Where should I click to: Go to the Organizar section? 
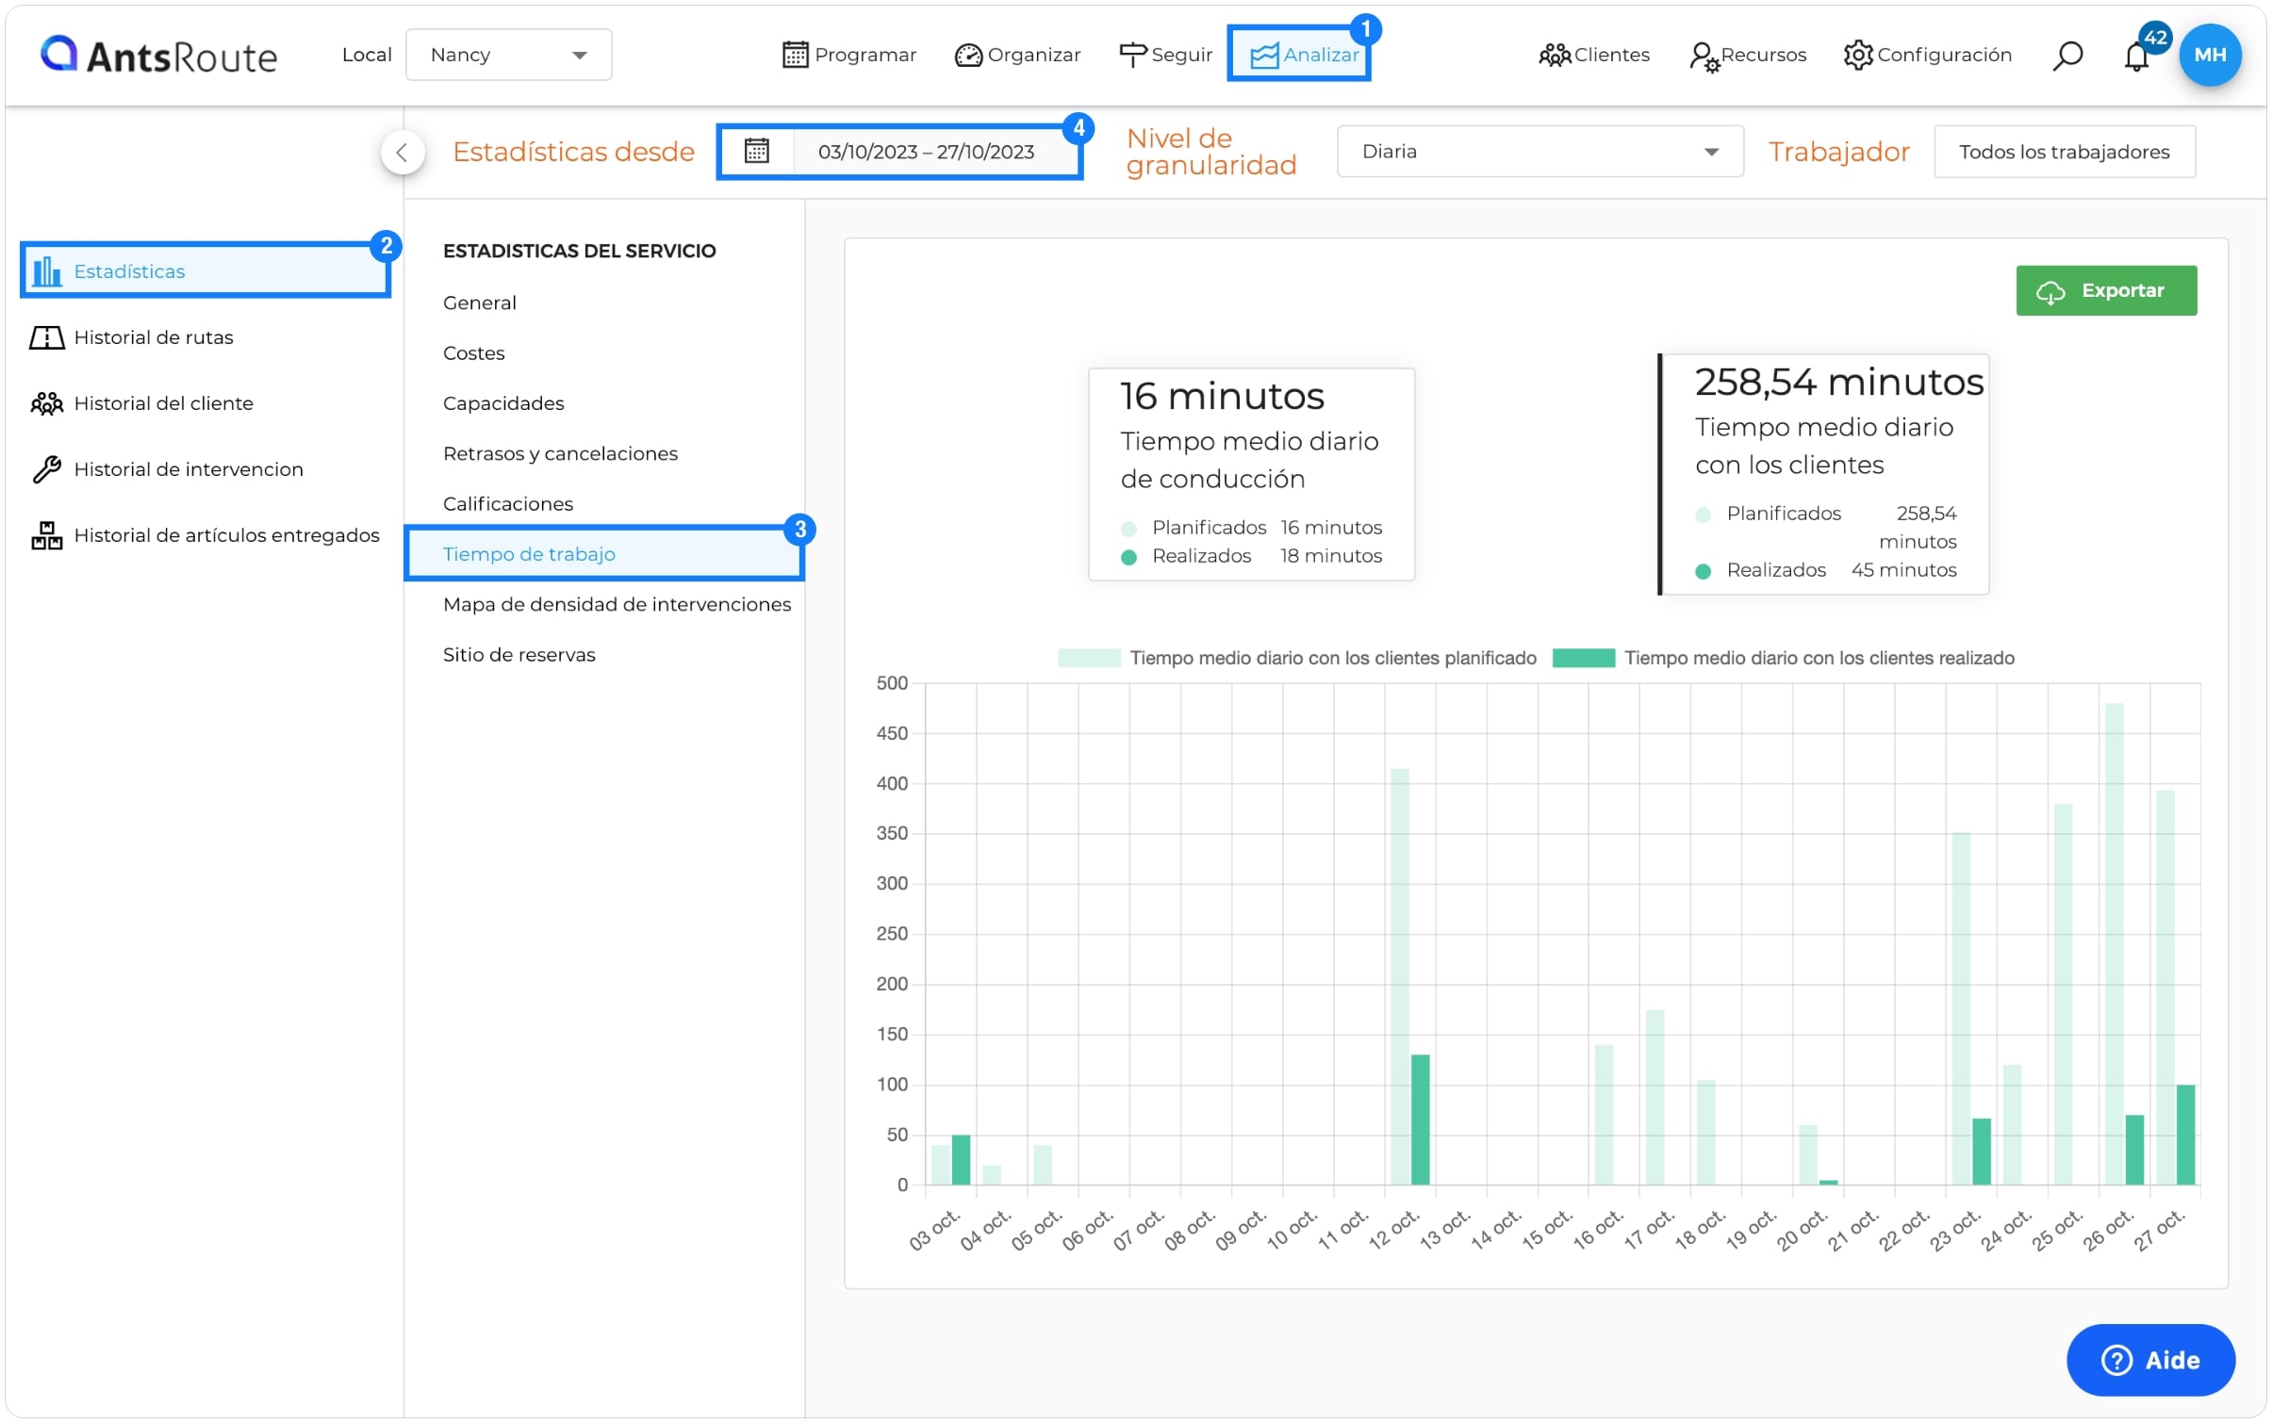coord(1017,55)
